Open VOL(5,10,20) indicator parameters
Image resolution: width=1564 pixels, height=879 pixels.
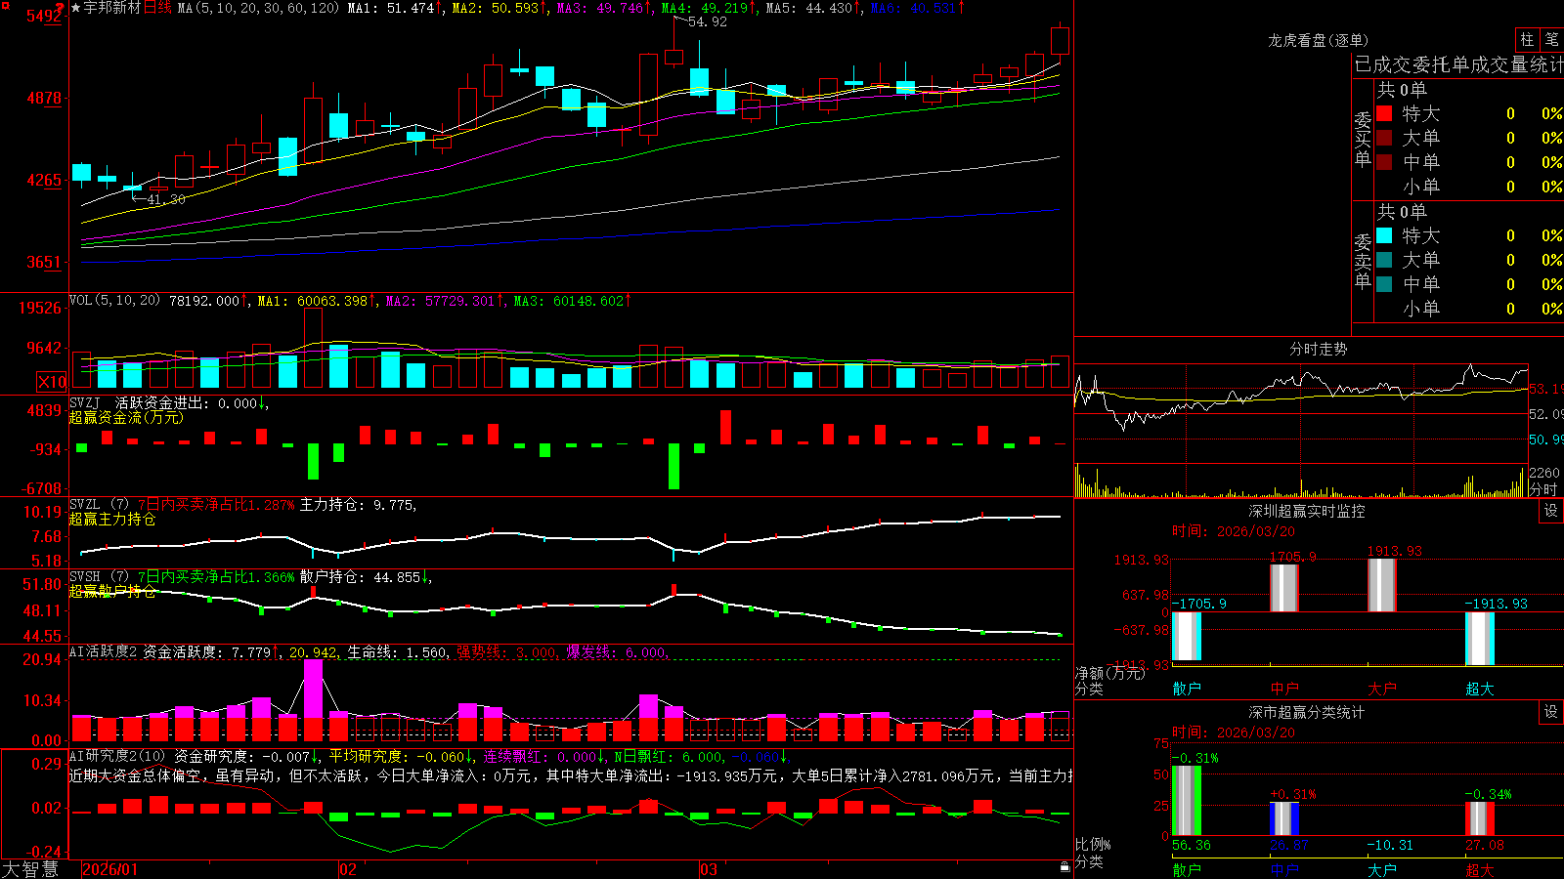click(114, 301)
